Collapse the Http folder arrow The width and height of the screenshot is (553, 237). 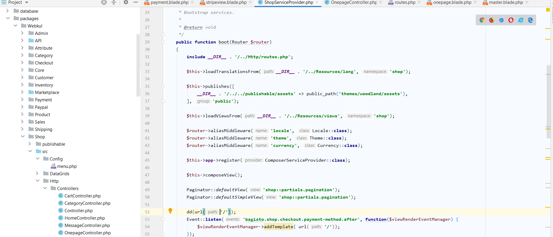(37, 181)
